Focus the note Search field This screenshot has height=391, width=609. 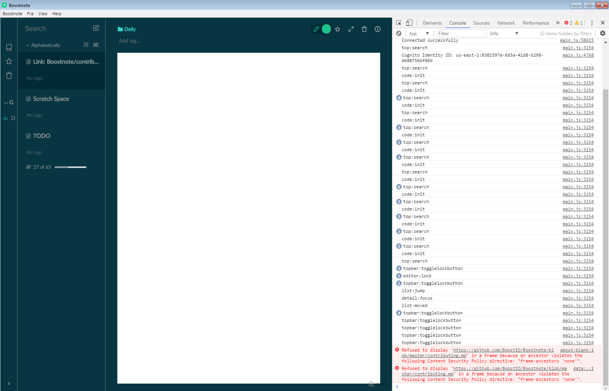tap(55, 29)
